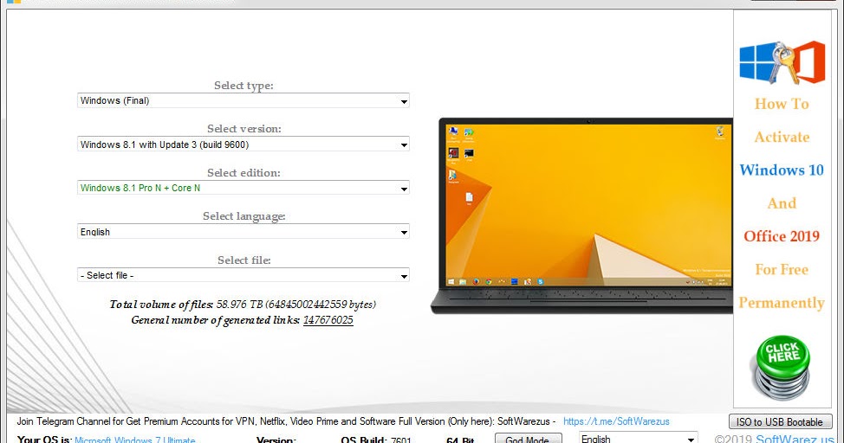Open the Select version dropdown
Screen dimensions: 844x443
pos(243,144)
